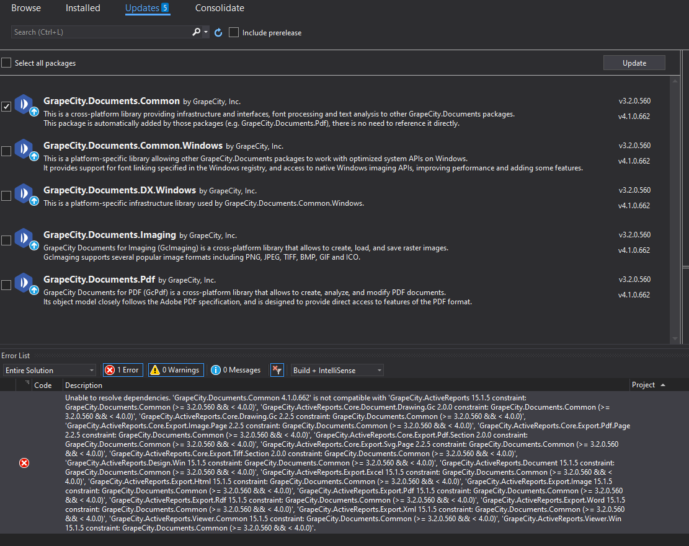This screenshot has width=689, height=546.
Task: Check the GrapeCity.Documents.Common.Windows package checkbox
Action: tap(6, 151)
